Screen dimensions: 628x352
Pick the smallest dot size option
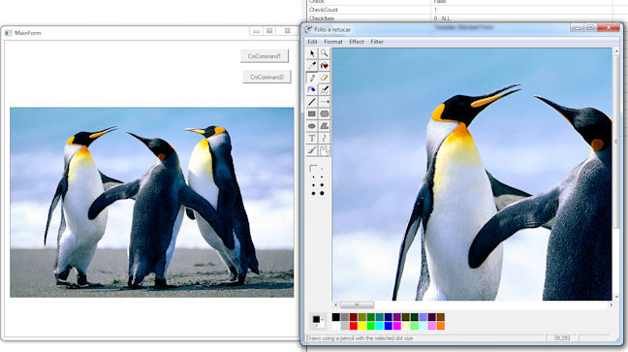tap(322, 170)
